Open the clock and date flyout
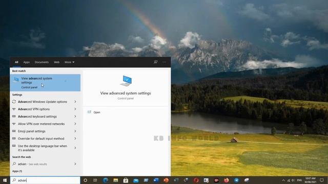Viewport: 328px width, 184px height. tap(310, 180)
